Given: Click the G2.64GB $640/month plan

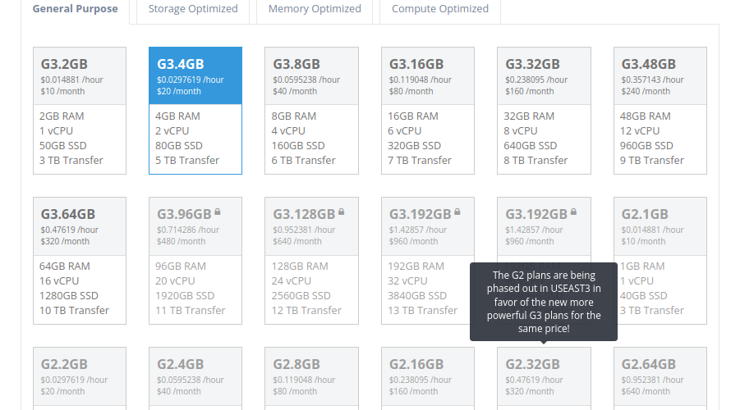Looking at the screenshot, I should click(x=660, y=378).
